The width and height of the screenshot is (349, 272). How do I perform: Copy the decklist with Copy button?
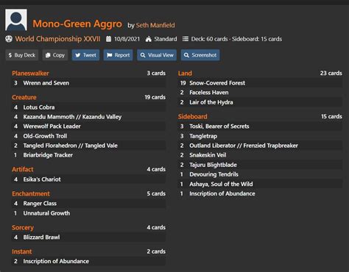pyautogui.click(x=55, y=55)
